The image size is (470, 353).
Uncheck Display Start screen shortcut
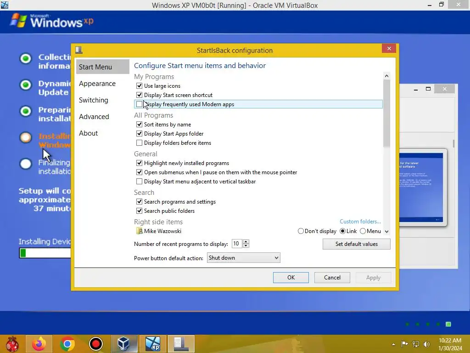point(139,95)
